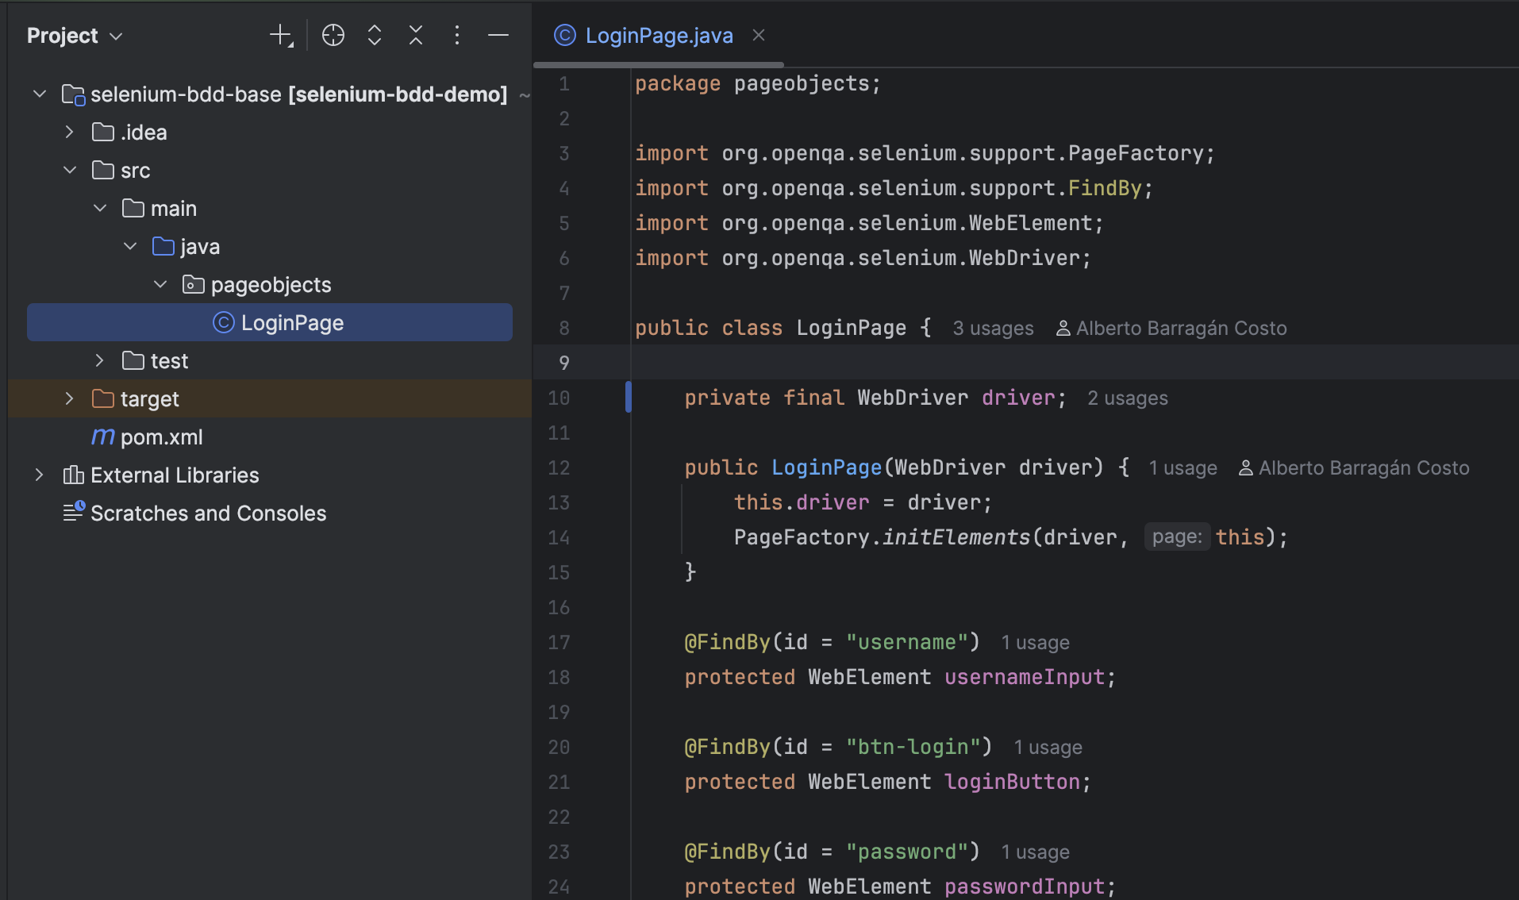Click the Scratches and Consoles icon
The width and height of the screenshot is (1519, 900).
pyautogui.click(x=73, y=511)
